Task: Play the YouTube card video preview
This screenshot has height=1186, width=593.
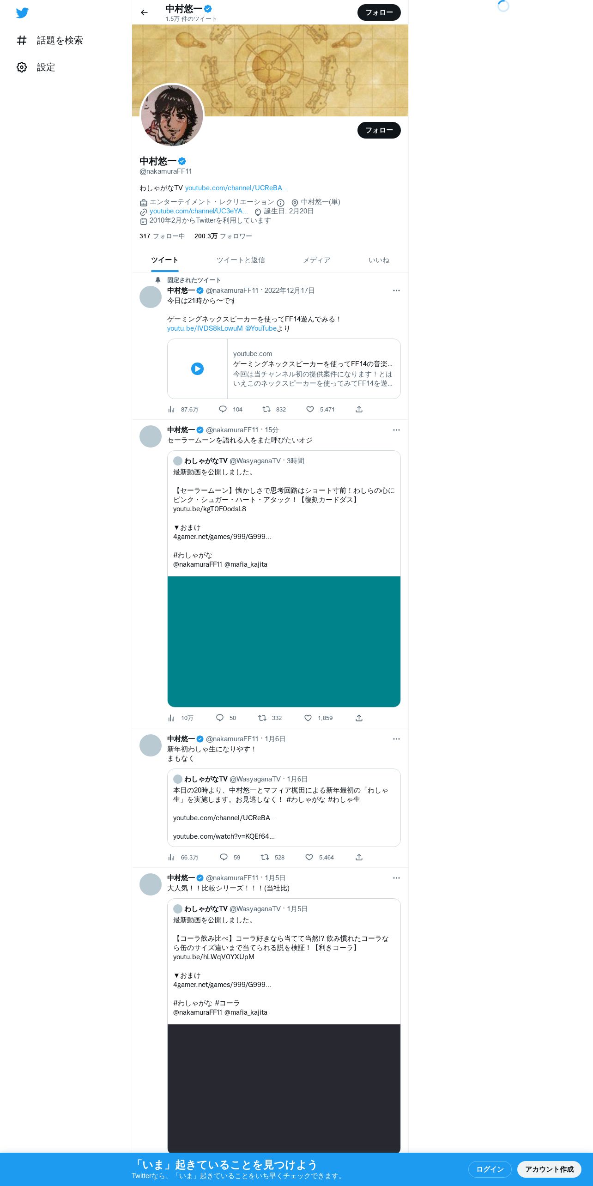Action: coord(197,369)
